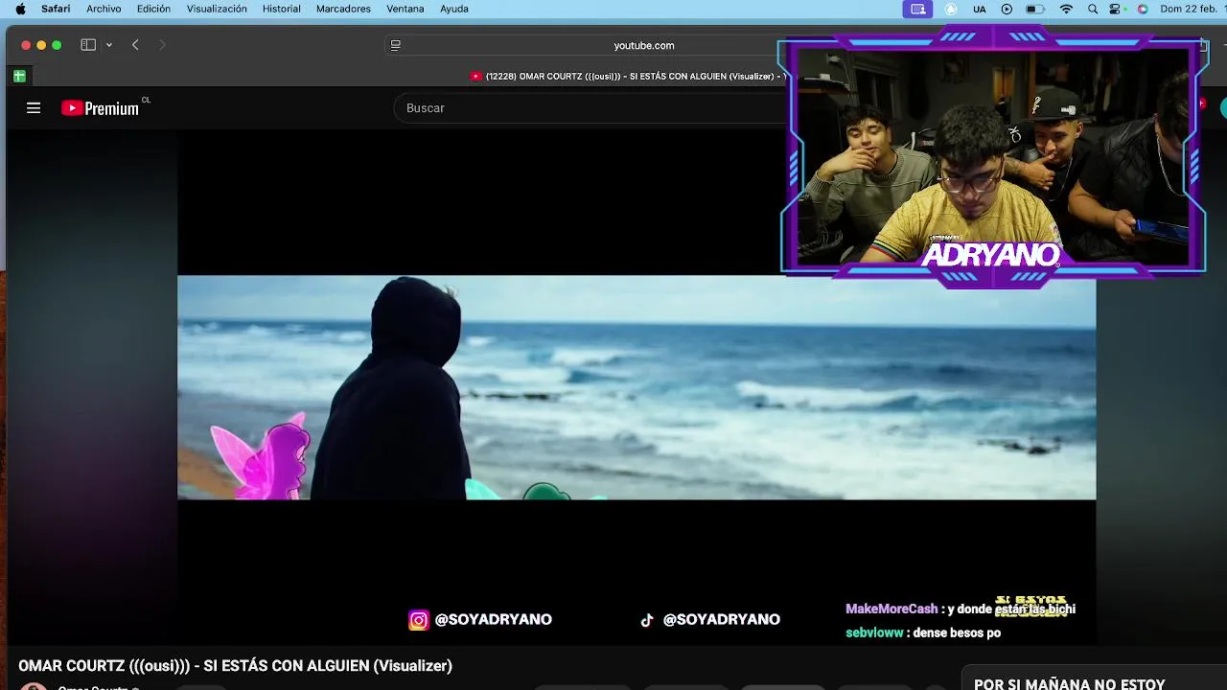Go forward to next page
The image size is (1227, 690).
coord(162,45)
